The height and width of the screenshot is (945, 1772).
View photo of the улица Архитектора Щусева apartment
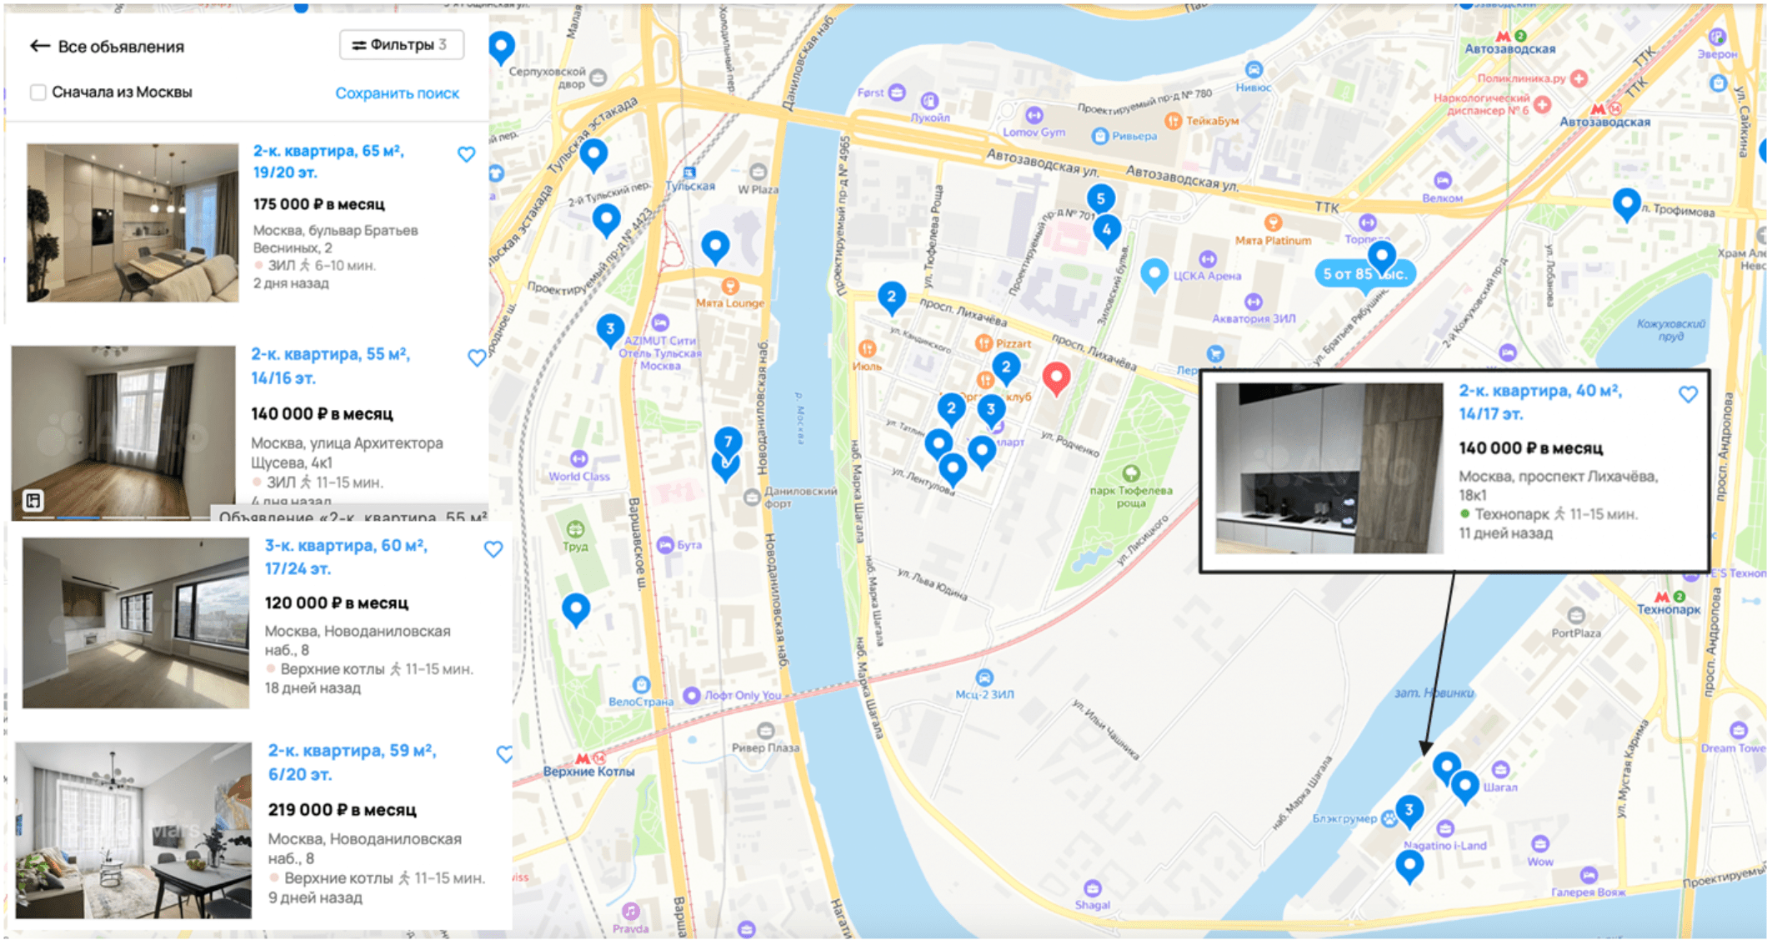(123, 432)
